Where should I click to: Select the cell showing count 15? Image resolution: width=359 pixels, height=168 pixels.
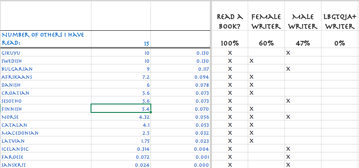tap(121, 39)
